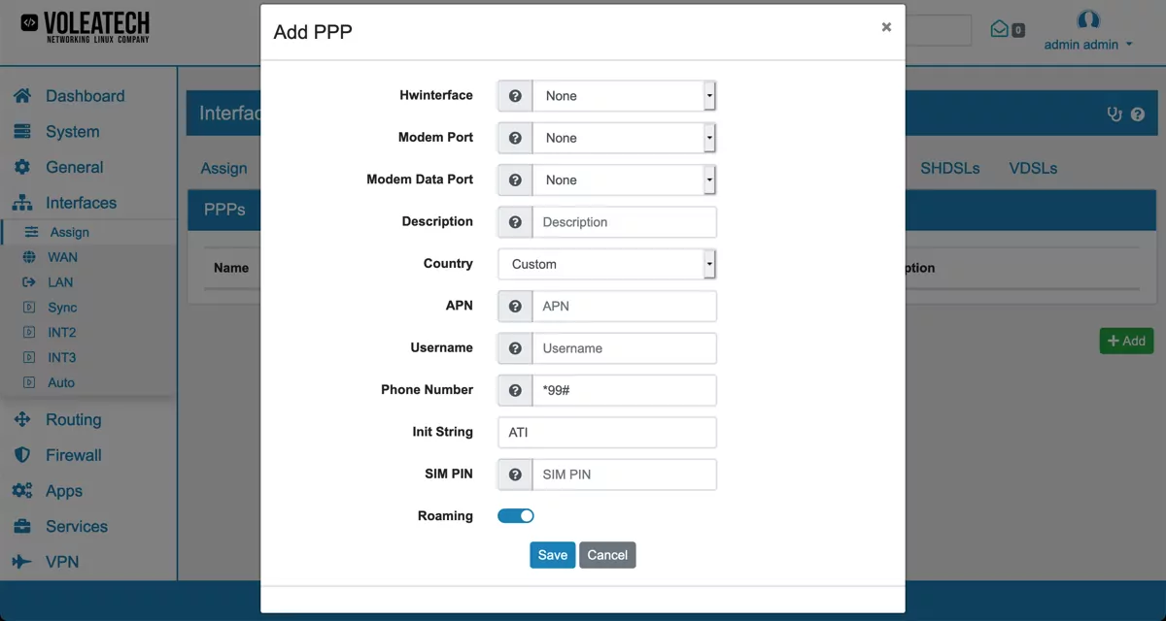Open the Services icon in sidebar
This screenshot has width=1166, height=621.
point(24,526)
